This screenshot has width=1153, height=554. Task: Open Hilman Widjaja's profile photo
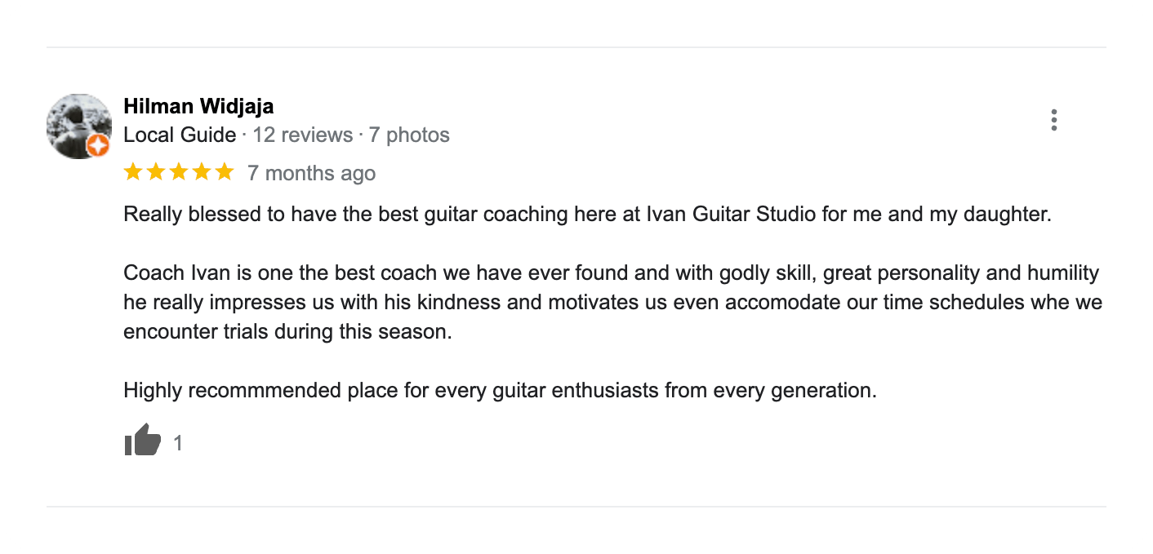click(78, 125)
